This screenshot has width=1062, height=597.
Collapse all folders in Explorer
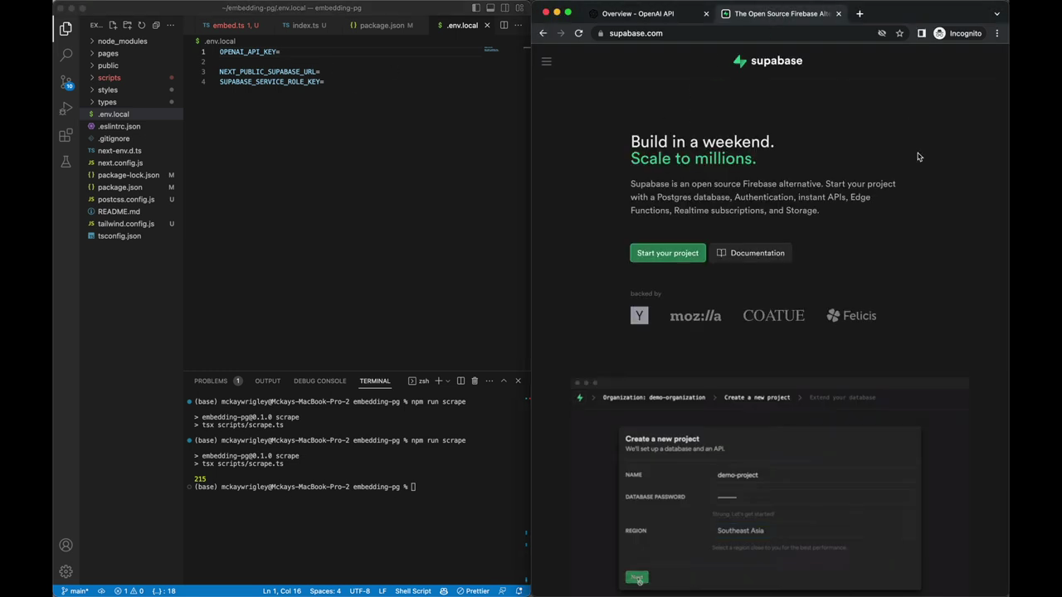155,25
